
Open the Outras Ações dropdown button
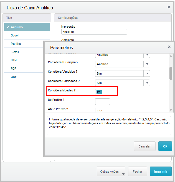click(111, 172)
